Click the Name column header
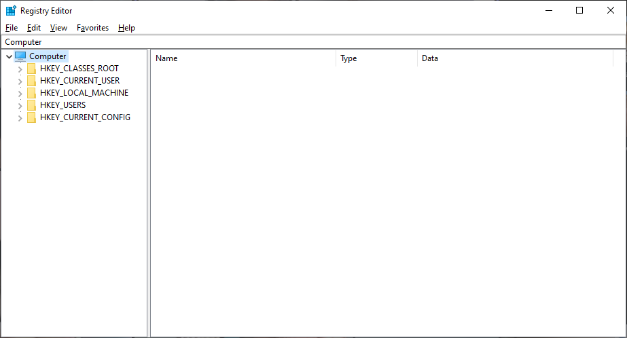The width and height of the screenshot is (627, 338). pyautogui.click(x=243, y=58)
